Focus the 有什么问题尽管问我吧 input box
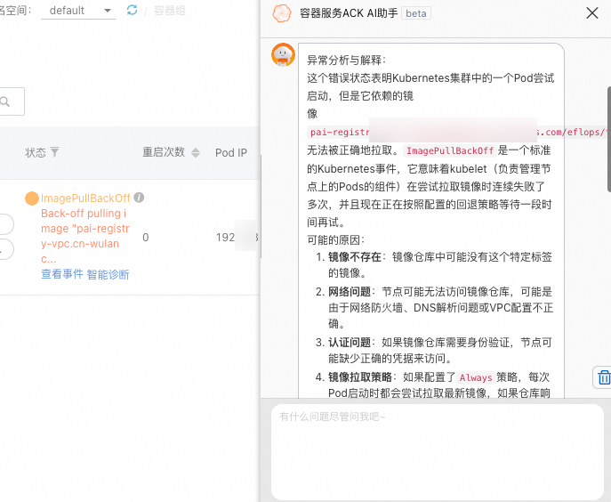 point(438,451)
